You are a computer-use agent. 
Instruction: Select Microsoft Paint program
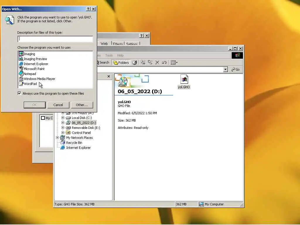(x=32, y=69)
